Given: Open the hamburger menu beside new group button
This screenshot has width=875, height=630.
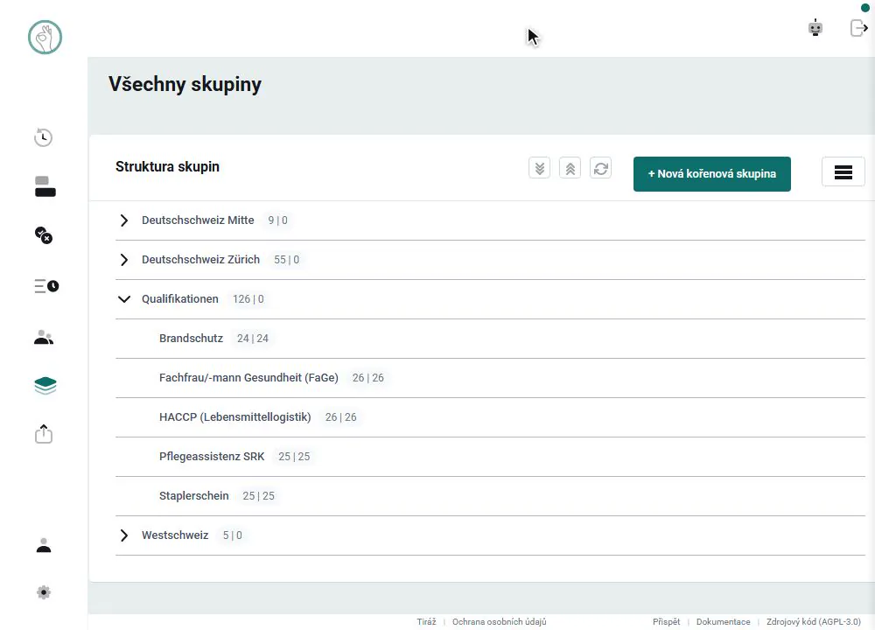Looking at the screenshot, I should pos(843,172).
